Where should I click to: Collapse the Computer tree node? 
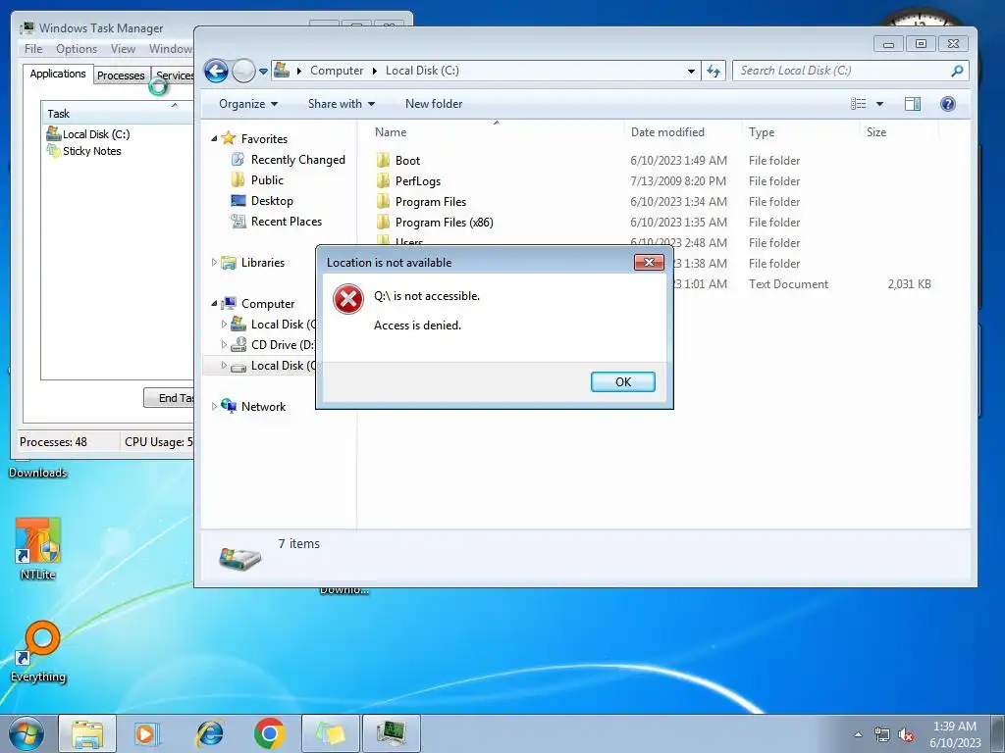214,303
